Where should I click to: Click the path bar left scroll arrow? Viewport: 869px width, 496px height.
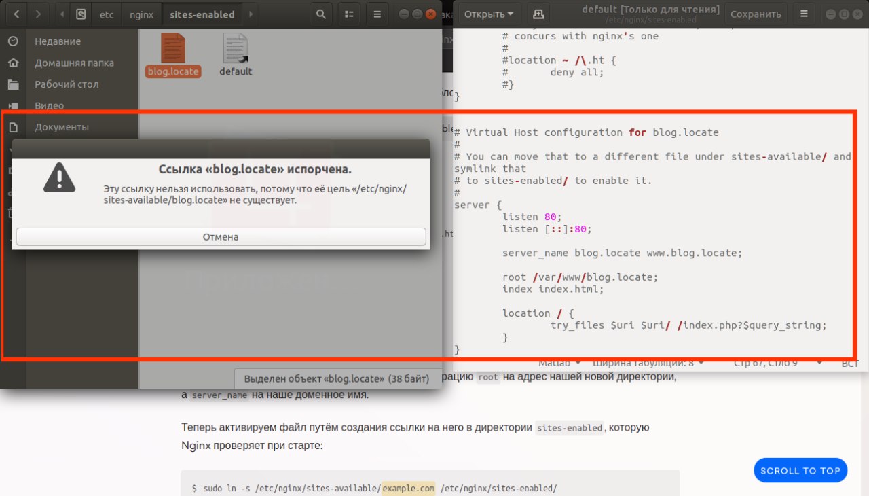pyautogui.click(x=62, y=14)
